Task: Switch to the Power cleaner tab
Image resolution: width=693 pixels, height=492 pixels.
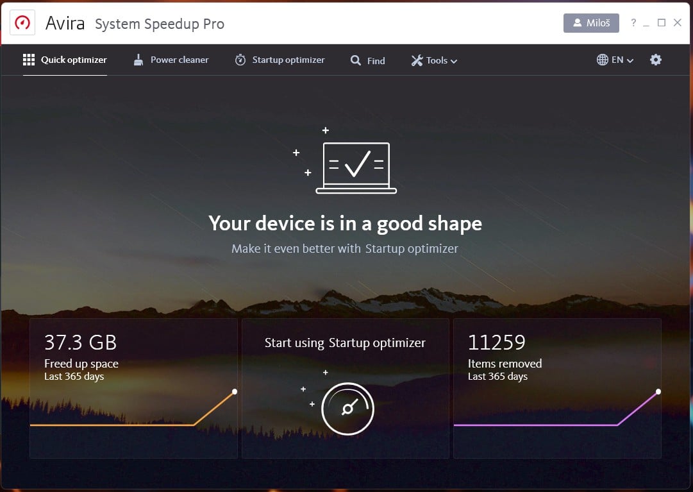Action: click(x=171, y=60)
